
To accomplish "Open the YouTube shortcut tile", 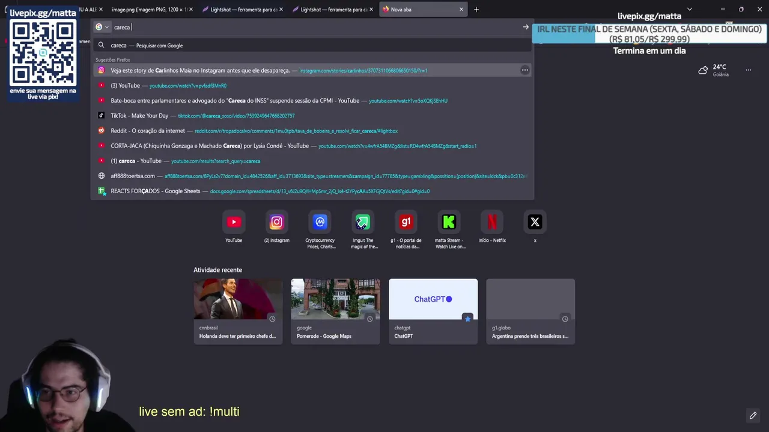I will [x=234, y=222].
